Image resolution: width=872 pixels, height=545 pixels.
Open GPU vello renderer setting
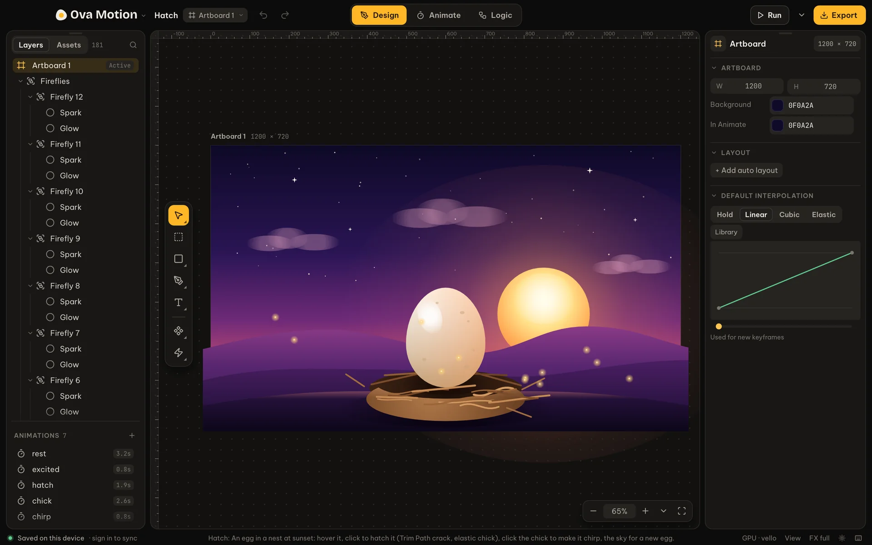759,538
